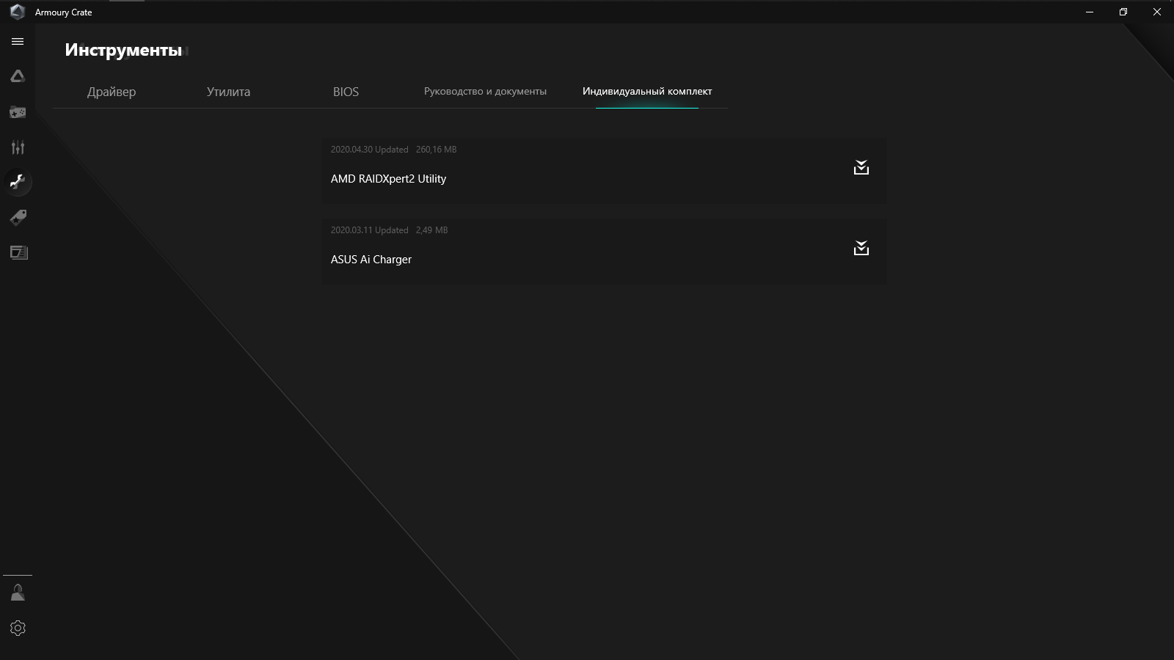1174x660 pixels.
Task: Select the wrench Tools icon in sidebar
Action: pos(18,182)
